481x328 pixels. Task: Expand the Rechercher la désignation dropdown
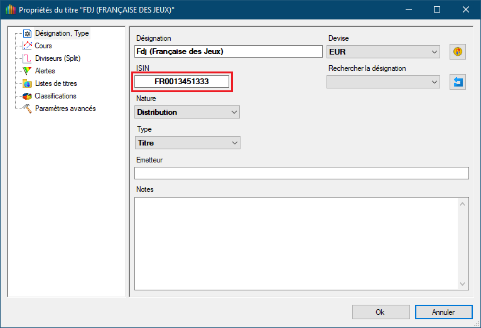[x=383, y=82]
